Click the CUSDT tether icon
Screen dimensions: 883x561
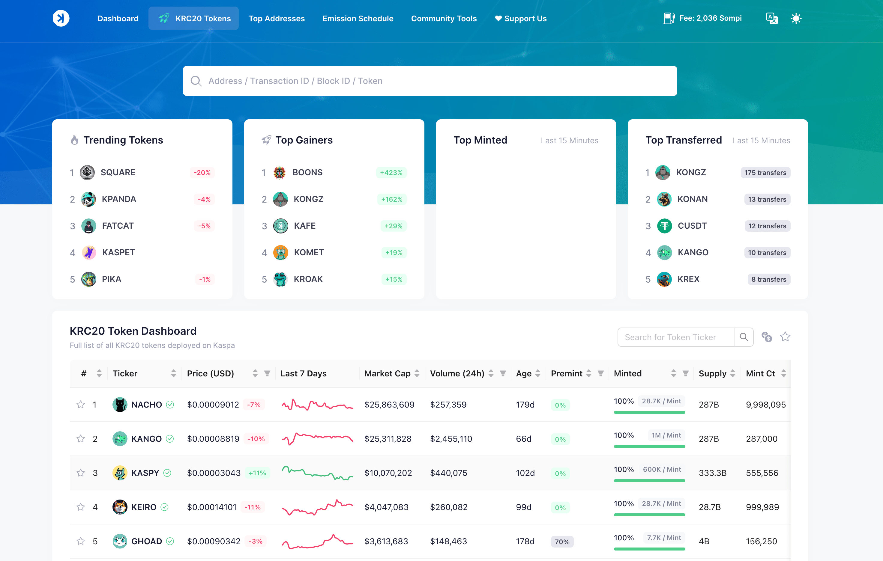coord(664,226)
